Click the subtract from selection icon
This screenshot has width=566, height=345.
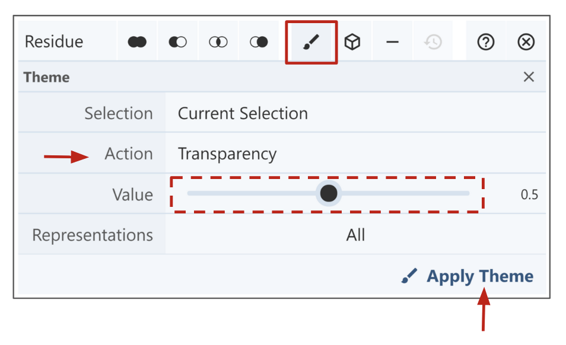pos(177,42)
